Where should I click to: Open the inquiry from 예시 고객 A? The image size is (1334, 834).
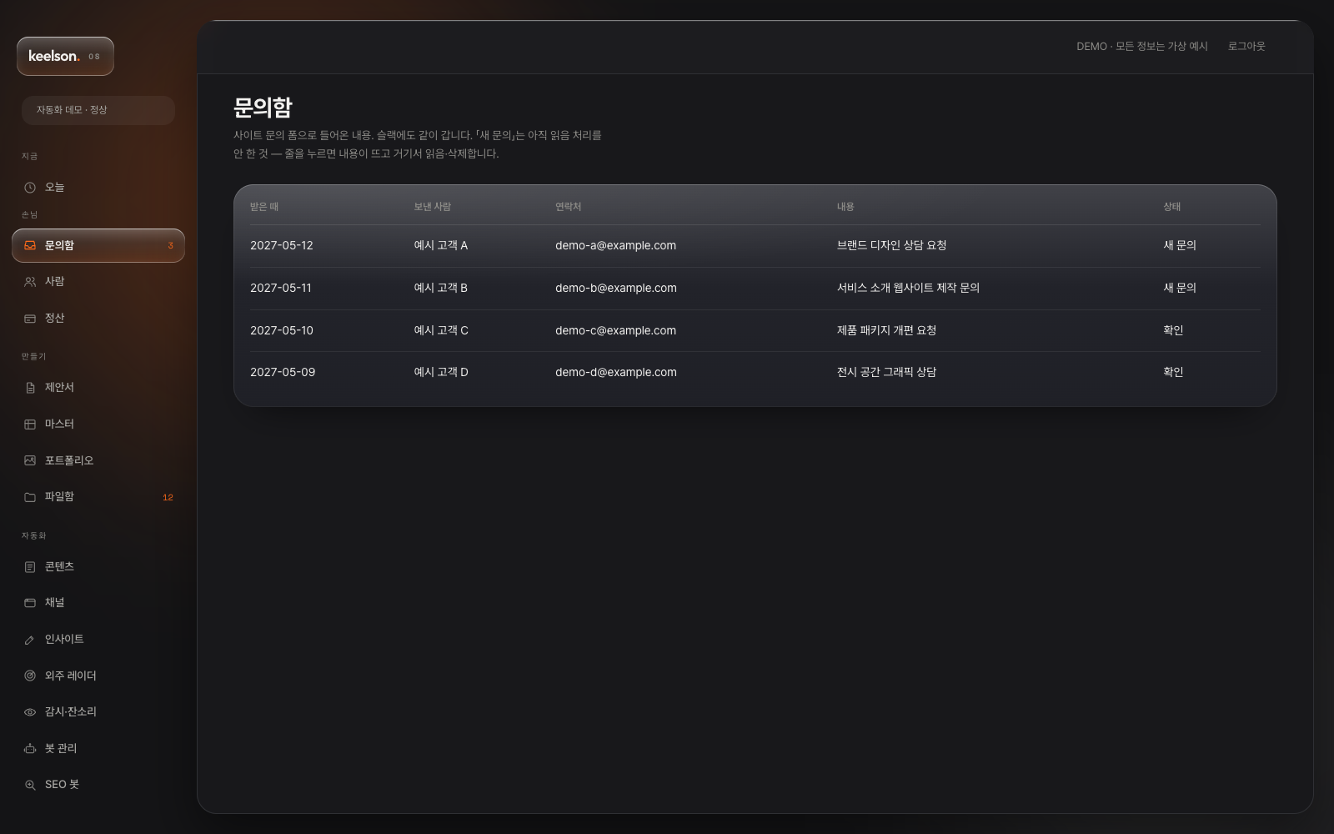(755, 246)
